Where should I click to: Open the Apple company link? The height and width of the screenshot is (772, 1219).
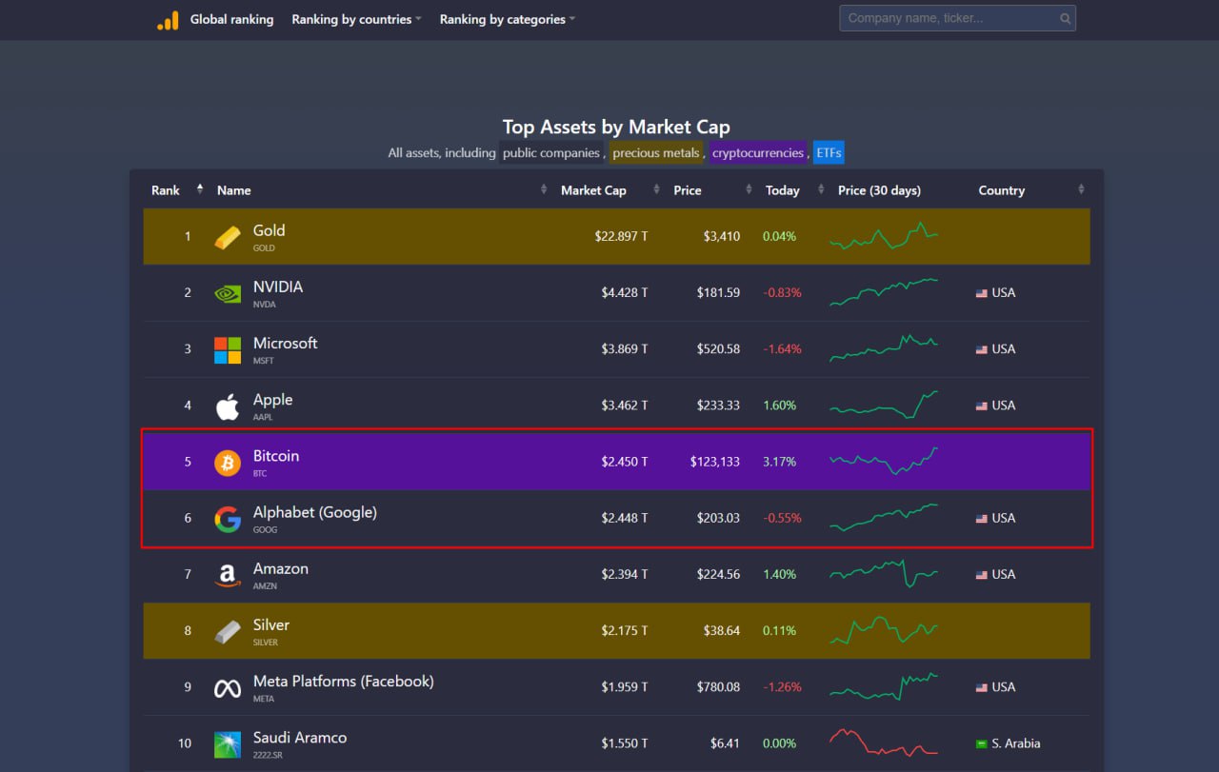click(272, 400)
